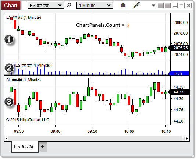196x159 pixels.
Task: Click the 09:40 time axis label
Action: [x=56, y=131]
